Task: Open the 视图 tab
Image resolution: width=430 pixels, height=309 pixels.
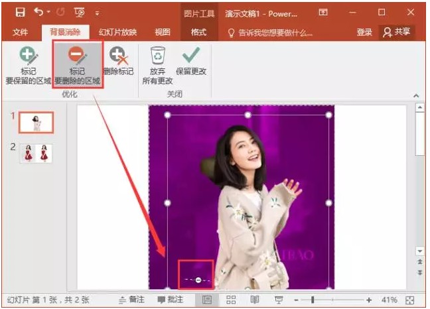Action: tap(163, 32)
